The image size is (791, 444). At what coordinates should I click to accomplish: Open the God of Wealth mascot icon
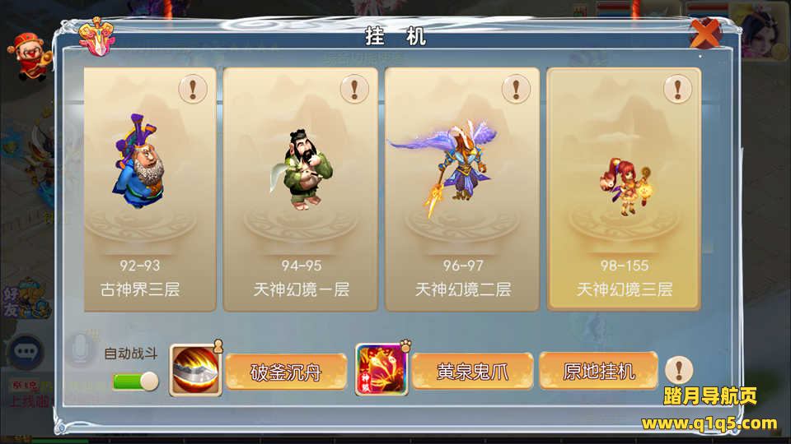coord(30,57)
